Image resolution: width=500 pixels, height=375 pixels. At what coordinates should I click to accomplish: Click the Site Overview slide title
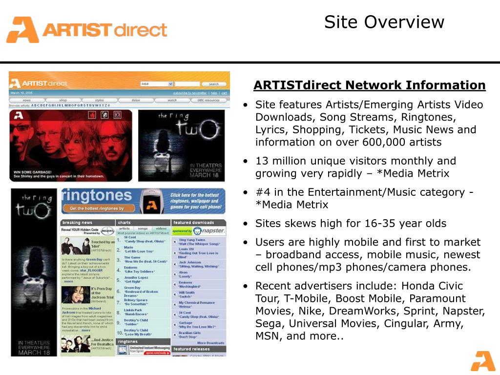point(384,22)
